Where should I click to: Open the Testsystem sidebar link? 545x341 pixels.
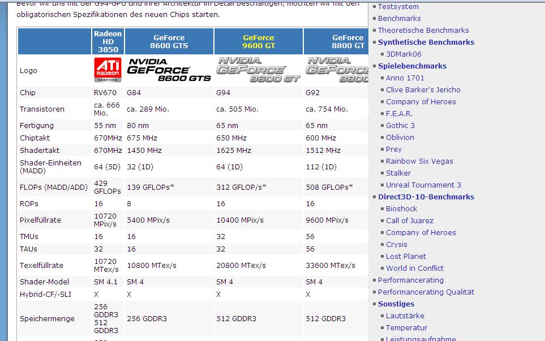[398, 7]
